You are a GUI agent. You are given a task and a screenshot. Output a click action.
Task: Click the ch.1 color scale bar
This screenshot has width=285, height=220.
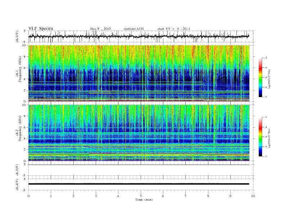point(260,77)
